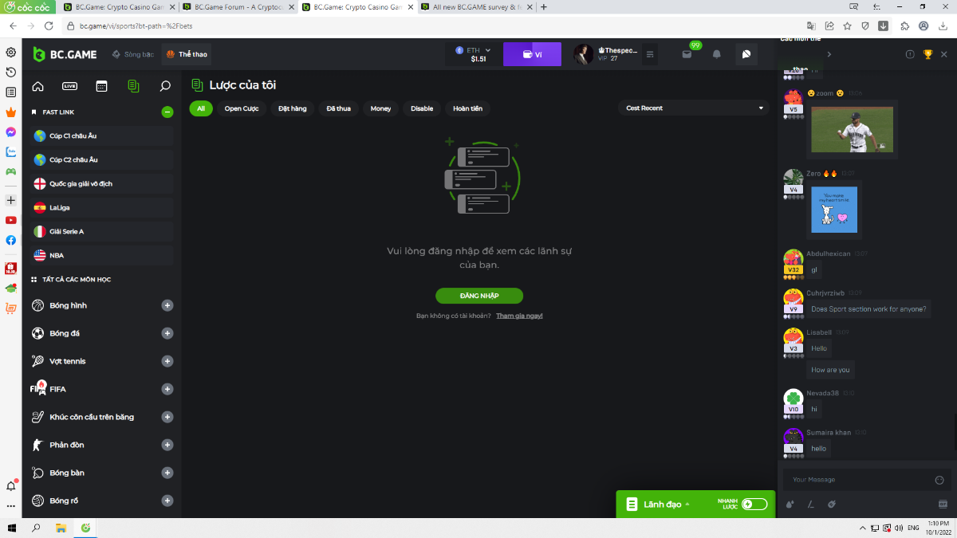Click the Tham gia ngay link
Image resolution: width=957 pixels, height=538 pixels.
point(519,316)
